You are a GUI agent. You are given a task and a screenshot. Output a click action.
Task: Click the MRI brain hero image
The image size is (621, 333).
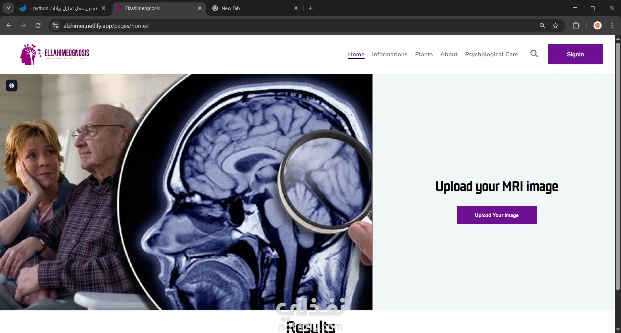(x=186, y=192)
